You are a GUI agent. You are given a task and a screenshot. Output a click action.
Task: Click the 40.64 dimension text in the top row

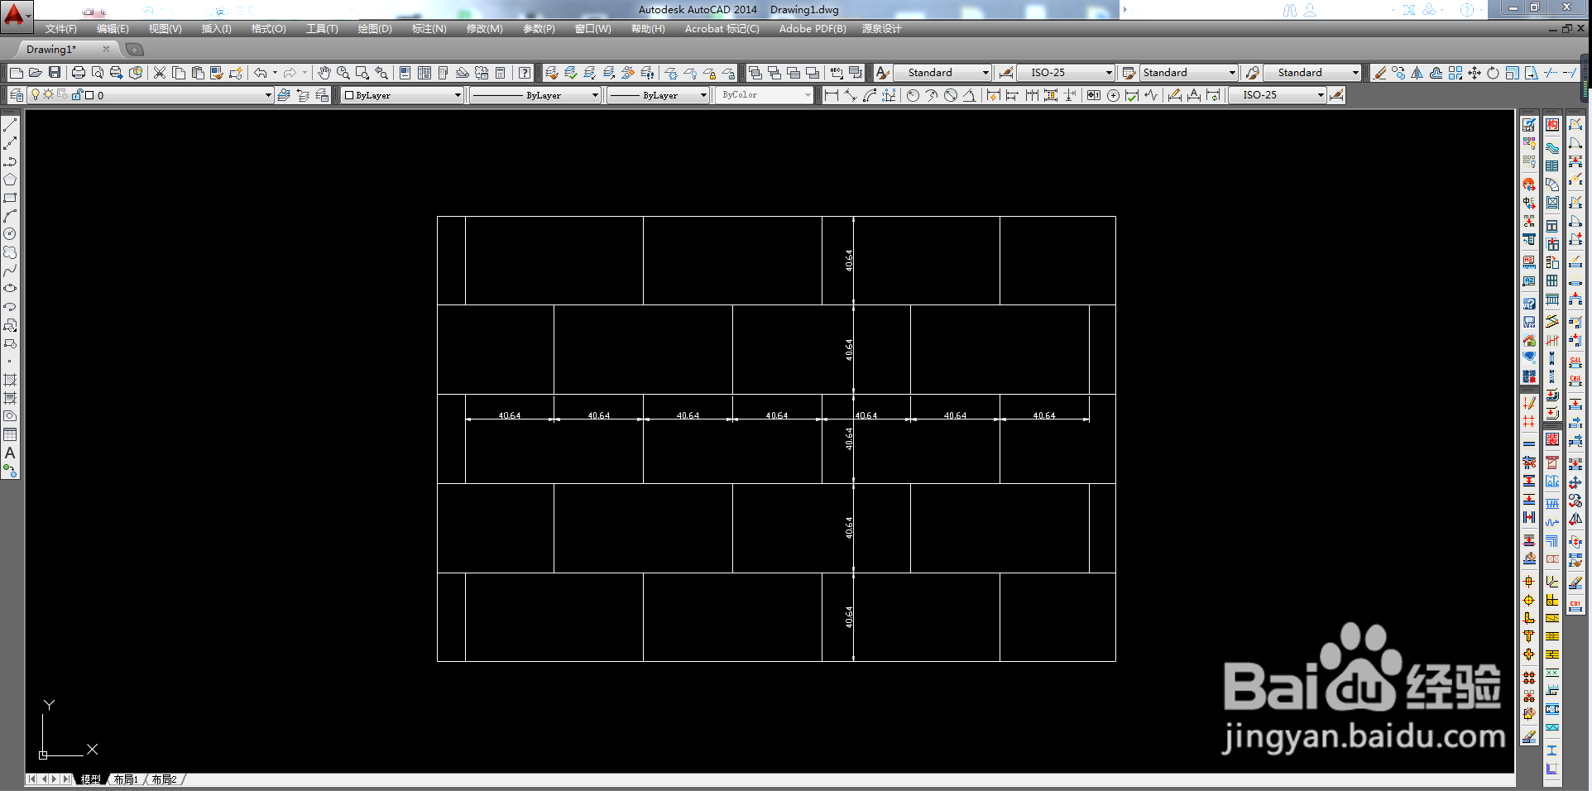pos(849,261)
